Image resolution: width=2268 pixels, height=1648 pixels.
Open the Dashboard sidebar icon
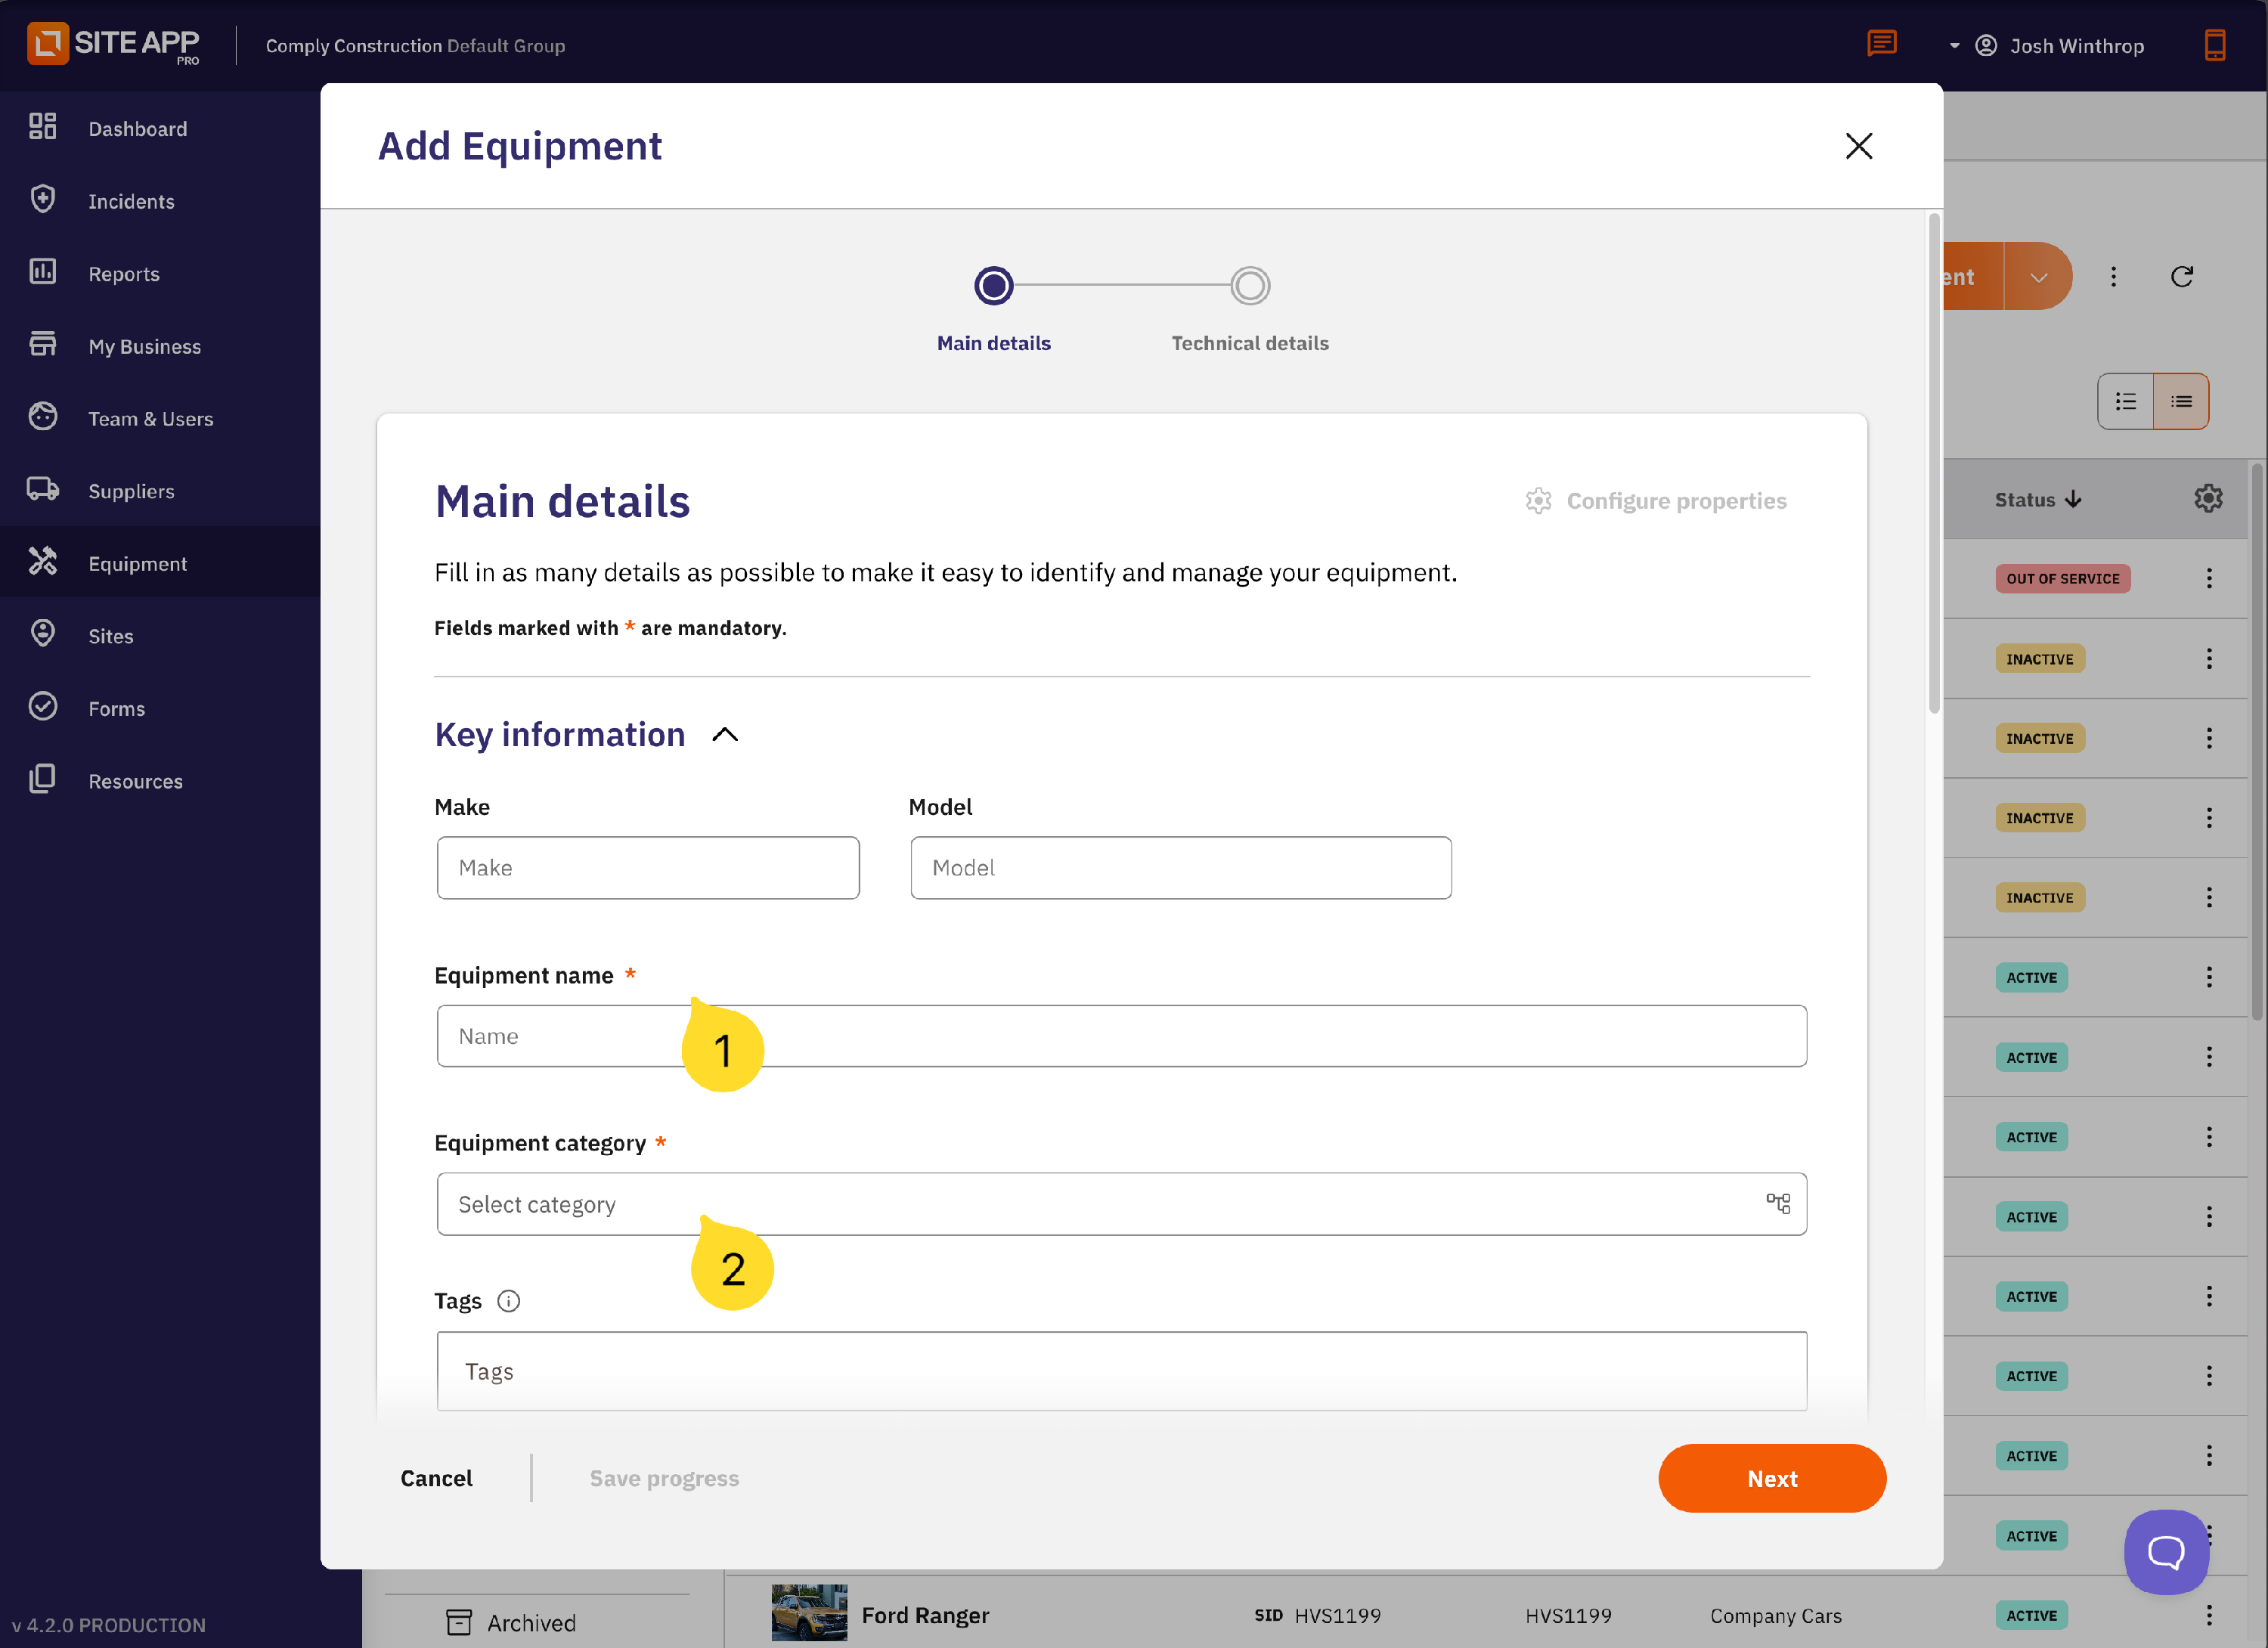(42, 126)
